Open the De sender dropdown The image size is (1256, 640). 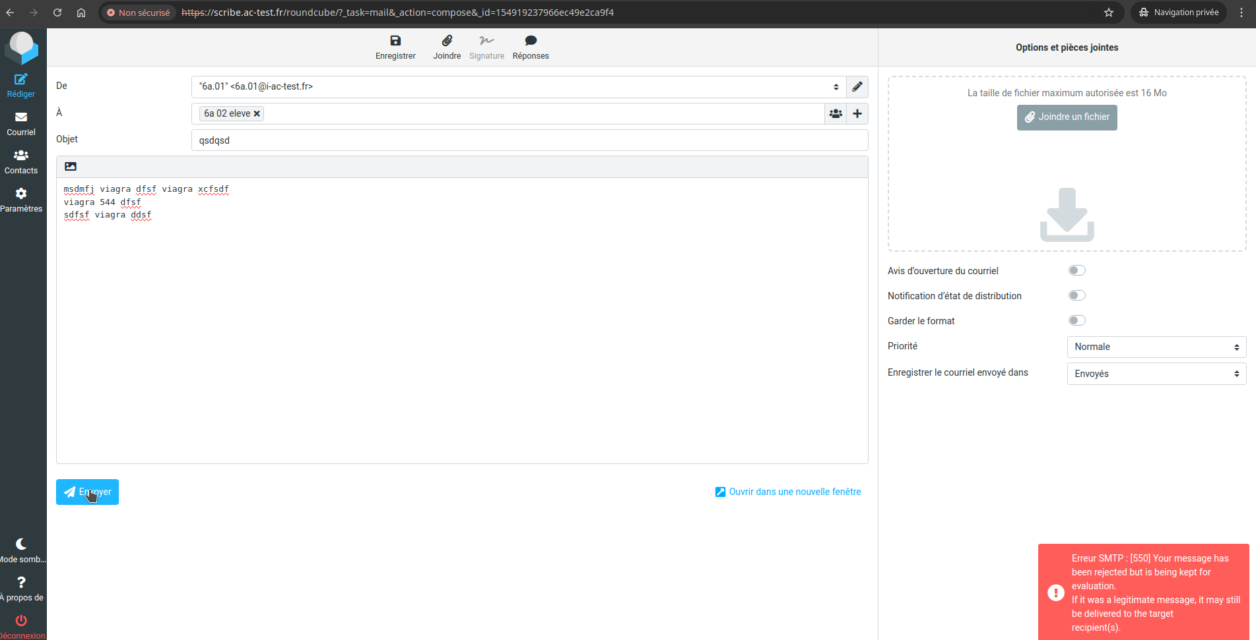[518, 87]
